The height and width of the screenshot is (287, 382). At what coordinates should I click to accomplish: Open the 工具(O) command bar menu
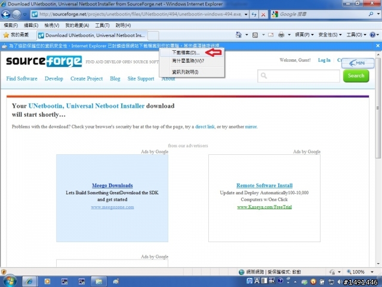click(356, 35)
